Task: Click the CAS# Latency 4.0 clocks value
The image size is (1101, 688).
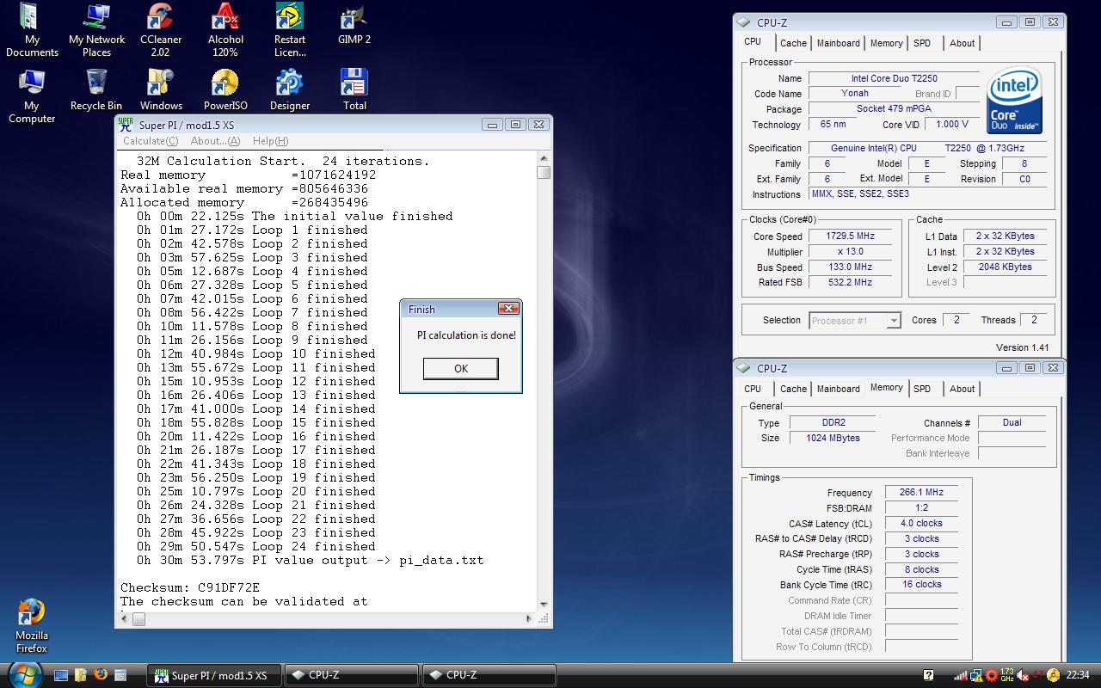Action: (x=921, y=523)
